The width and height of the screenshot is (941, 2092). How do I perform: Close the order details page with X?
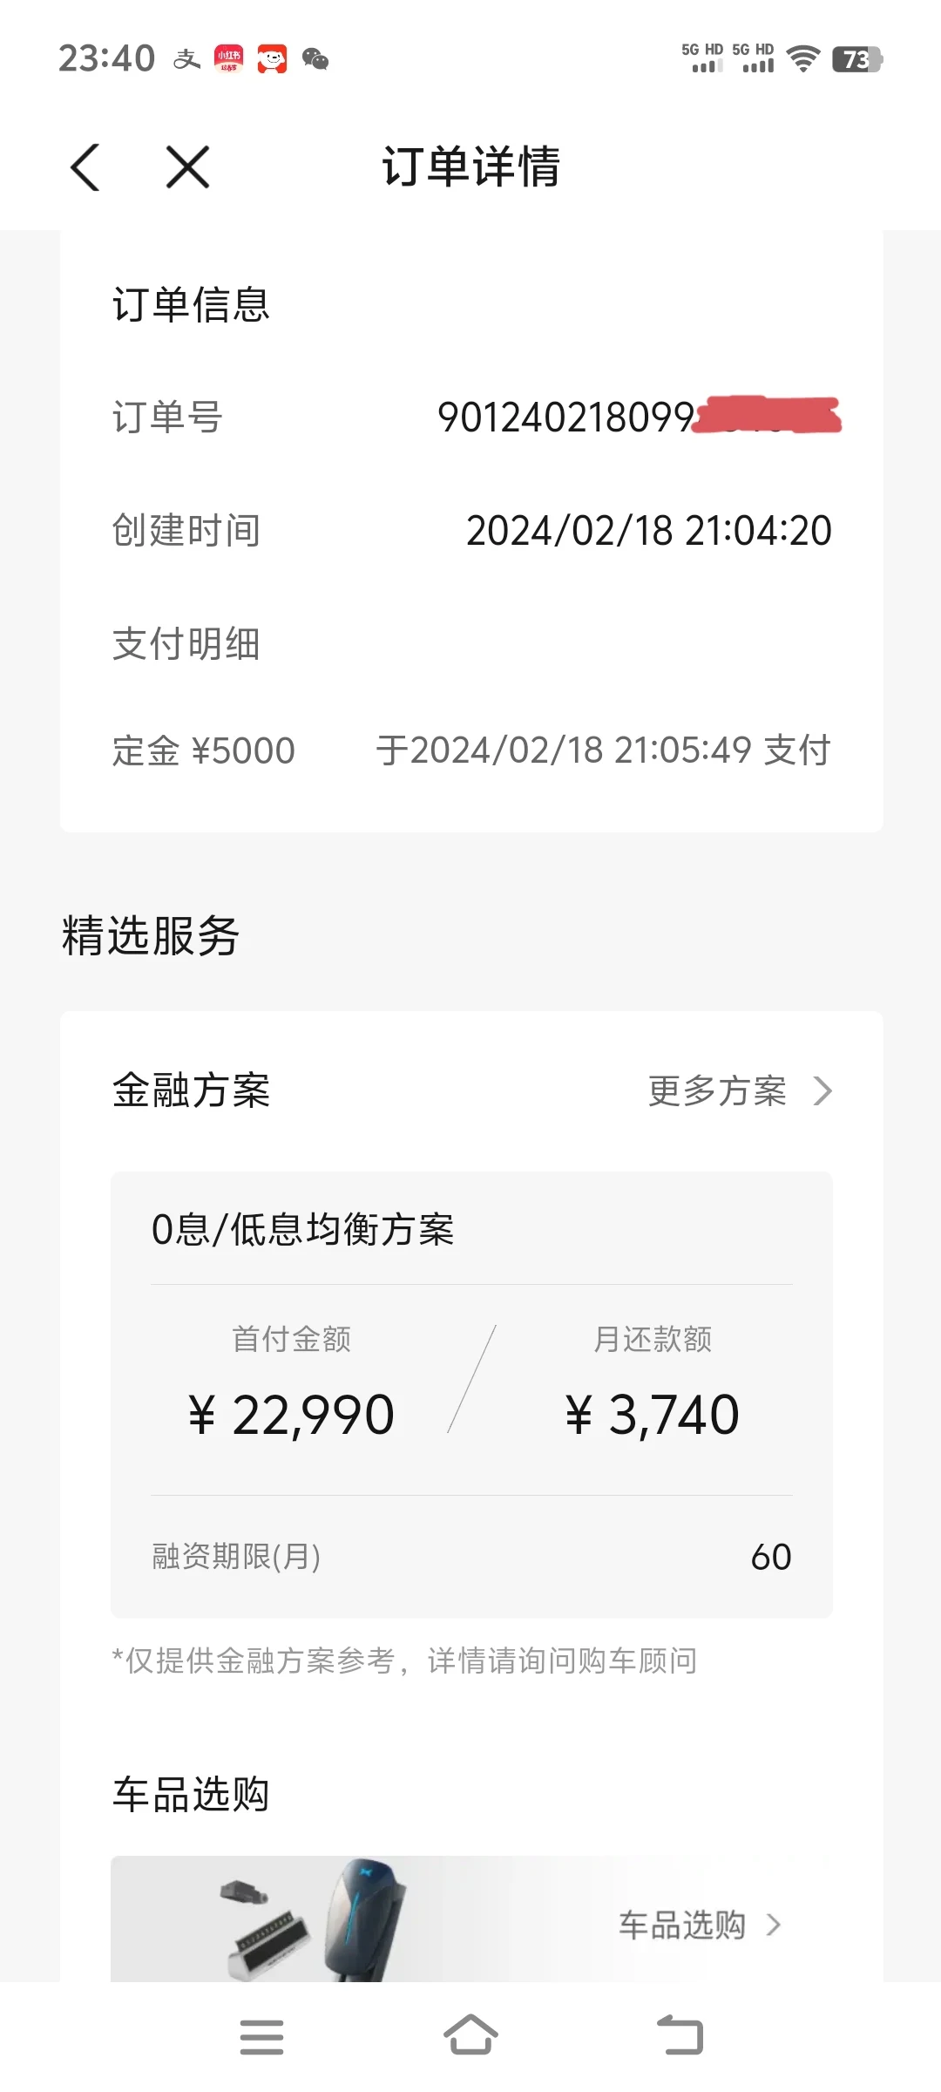(187, 166)
